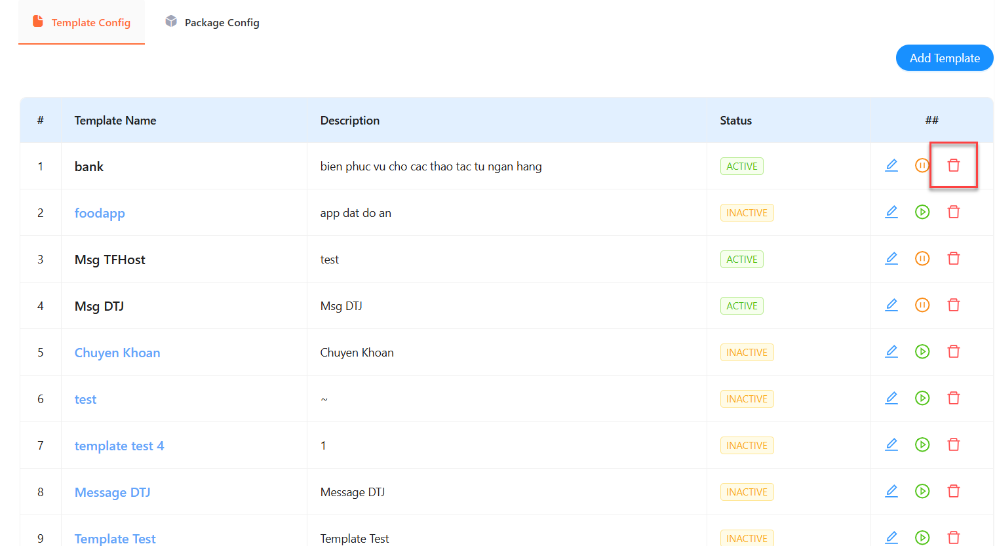Click the bank template name

89,166
